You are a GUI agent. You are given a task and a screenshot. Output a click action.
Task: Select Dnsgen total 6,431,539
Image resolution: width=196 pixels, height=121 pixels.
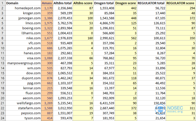(104, 103)
